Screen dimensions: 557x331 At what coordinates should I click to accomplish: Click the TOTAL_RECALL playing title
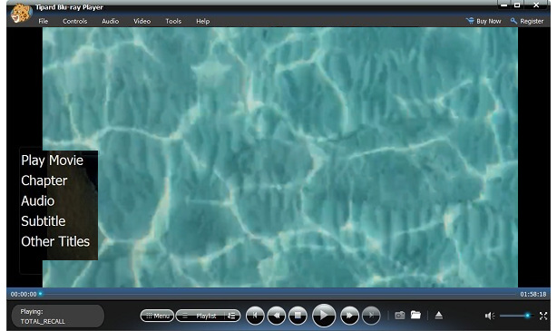[43, 321]
